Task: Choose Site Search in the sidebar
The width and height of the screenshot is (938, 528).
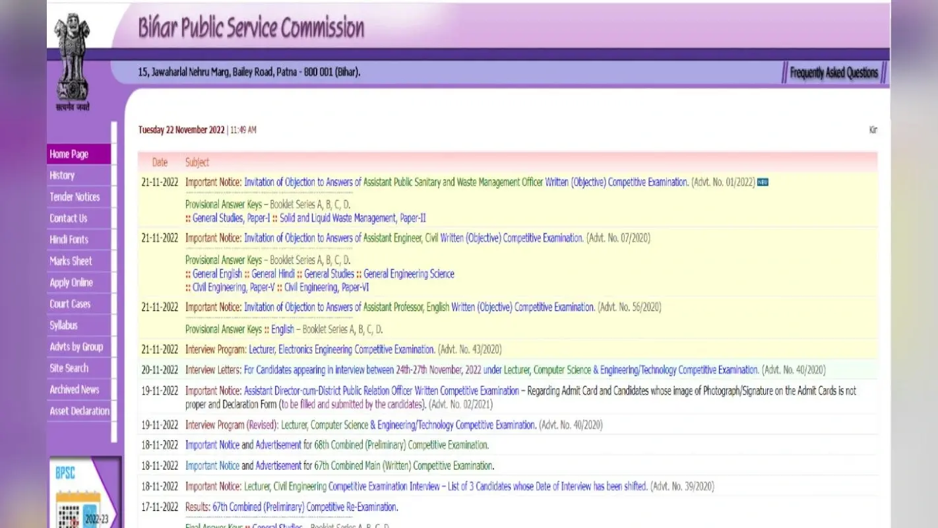Action: (x=79, y=368)
